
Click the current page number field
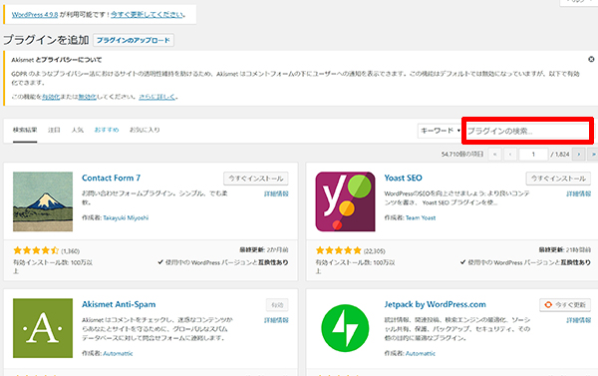click(533, 155)
